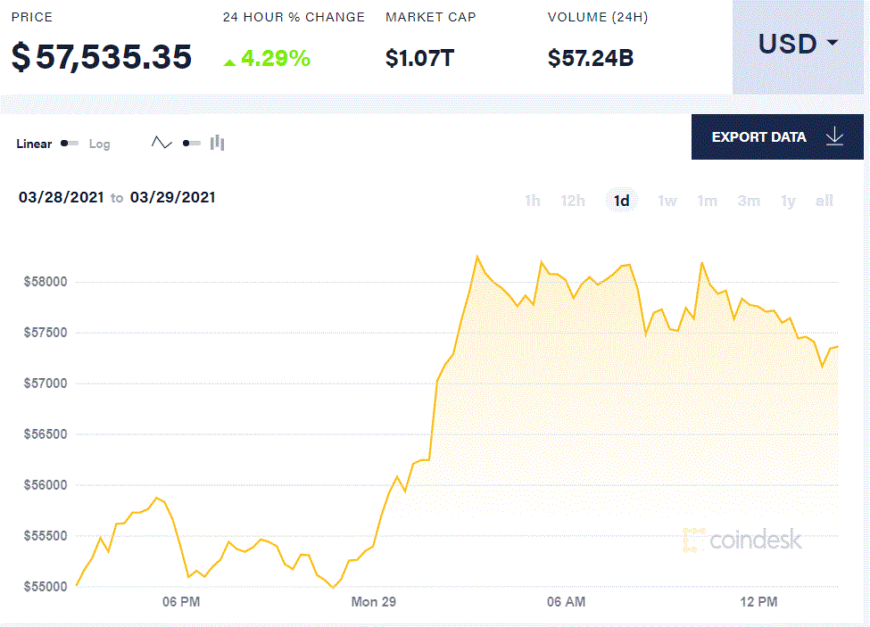Select the 12h time range

coord(573,201)
